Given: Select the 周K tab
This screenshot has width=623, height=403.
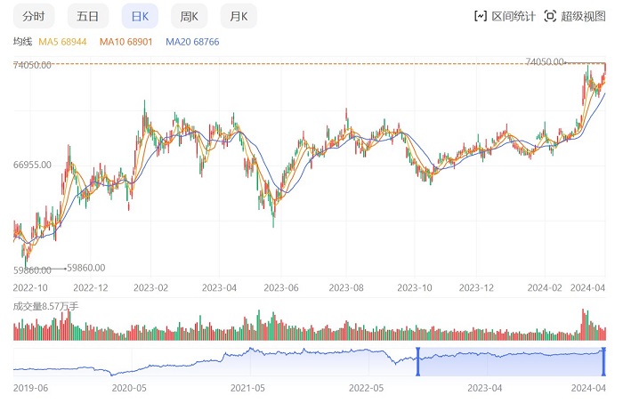Looking at the screenshot, I should tap(189, 16).
